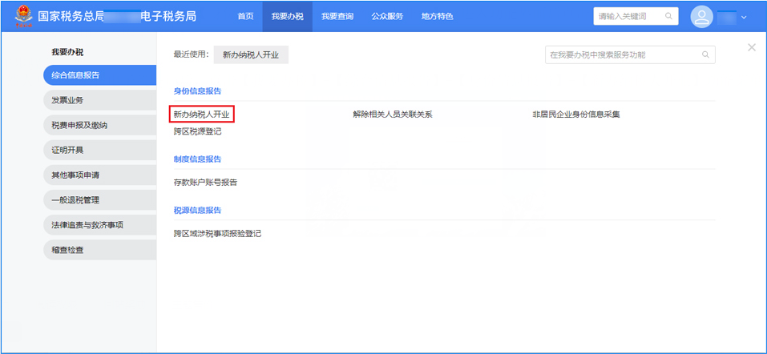767x354 pixels.
Task: Open 地方特色 navigation item
Action: (437, 16)
